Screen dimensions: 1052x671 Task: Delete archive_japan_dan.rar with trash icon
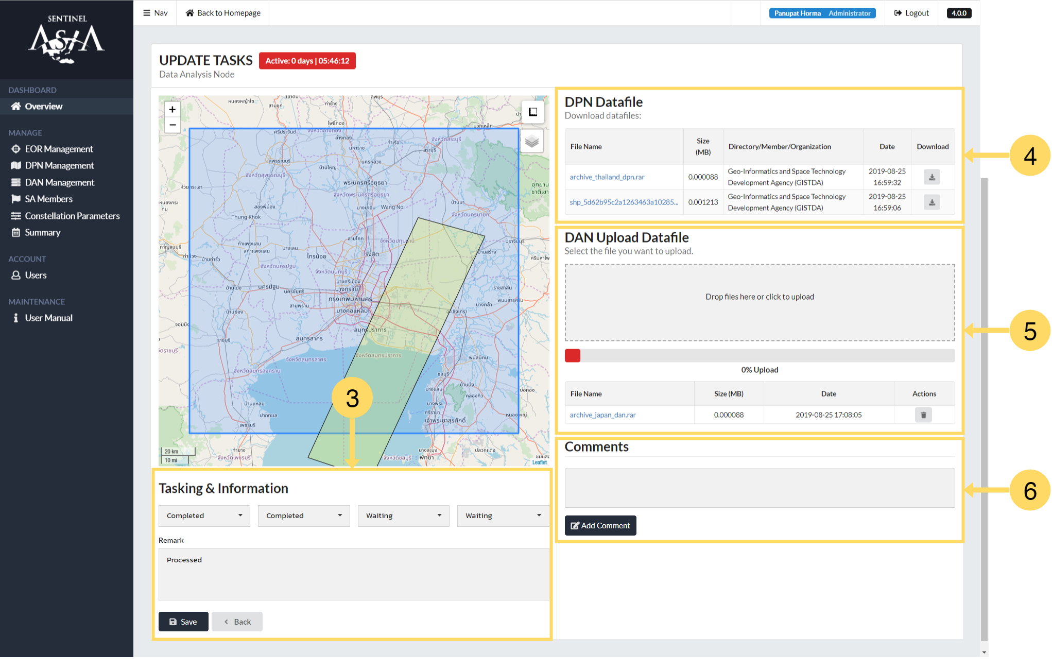(923, 415)
